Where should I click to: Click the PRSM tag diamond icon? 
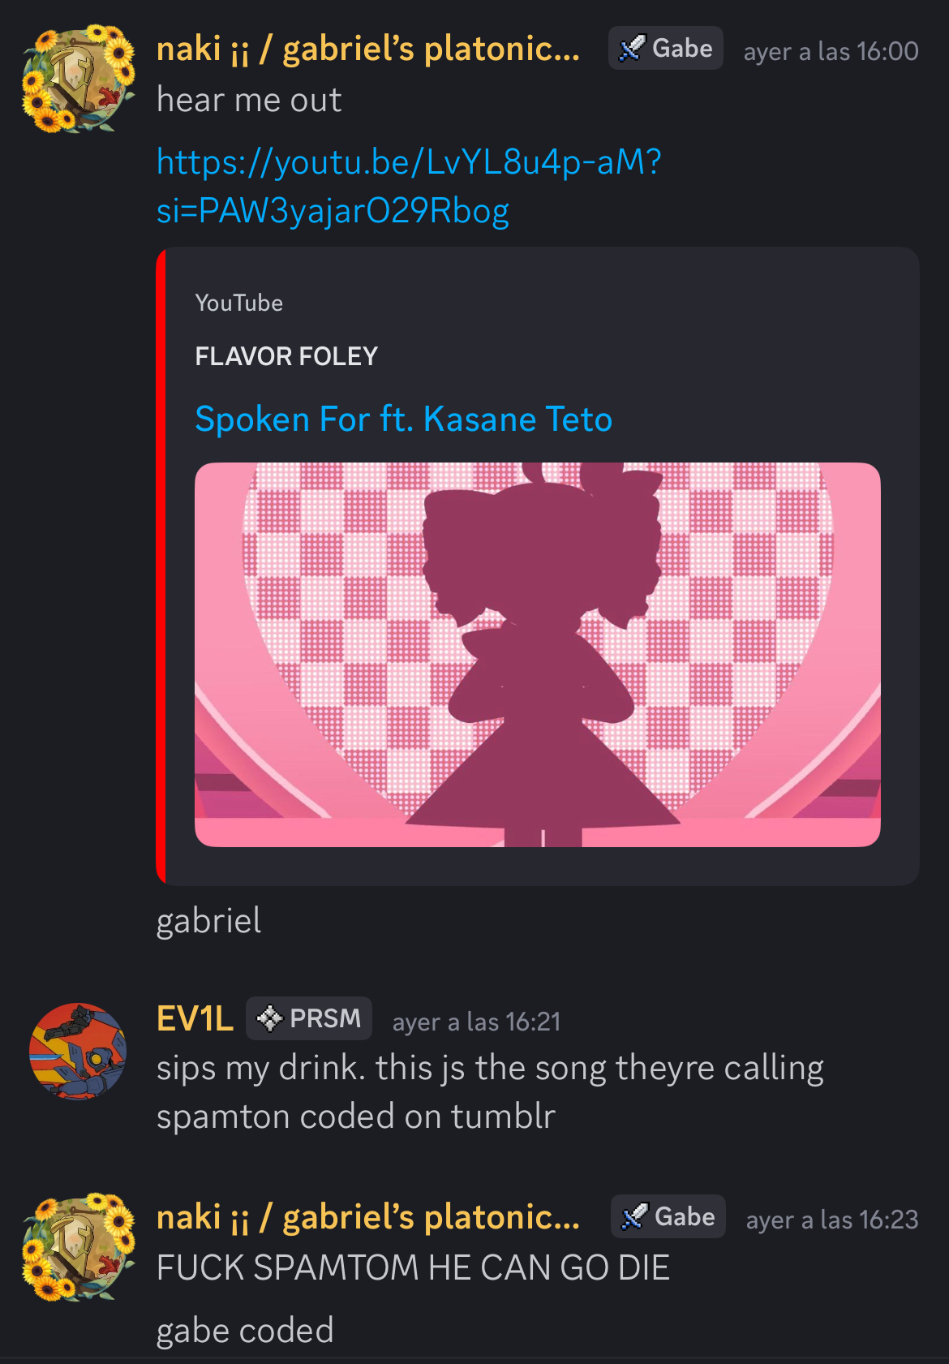click(x=269, y=1018)
